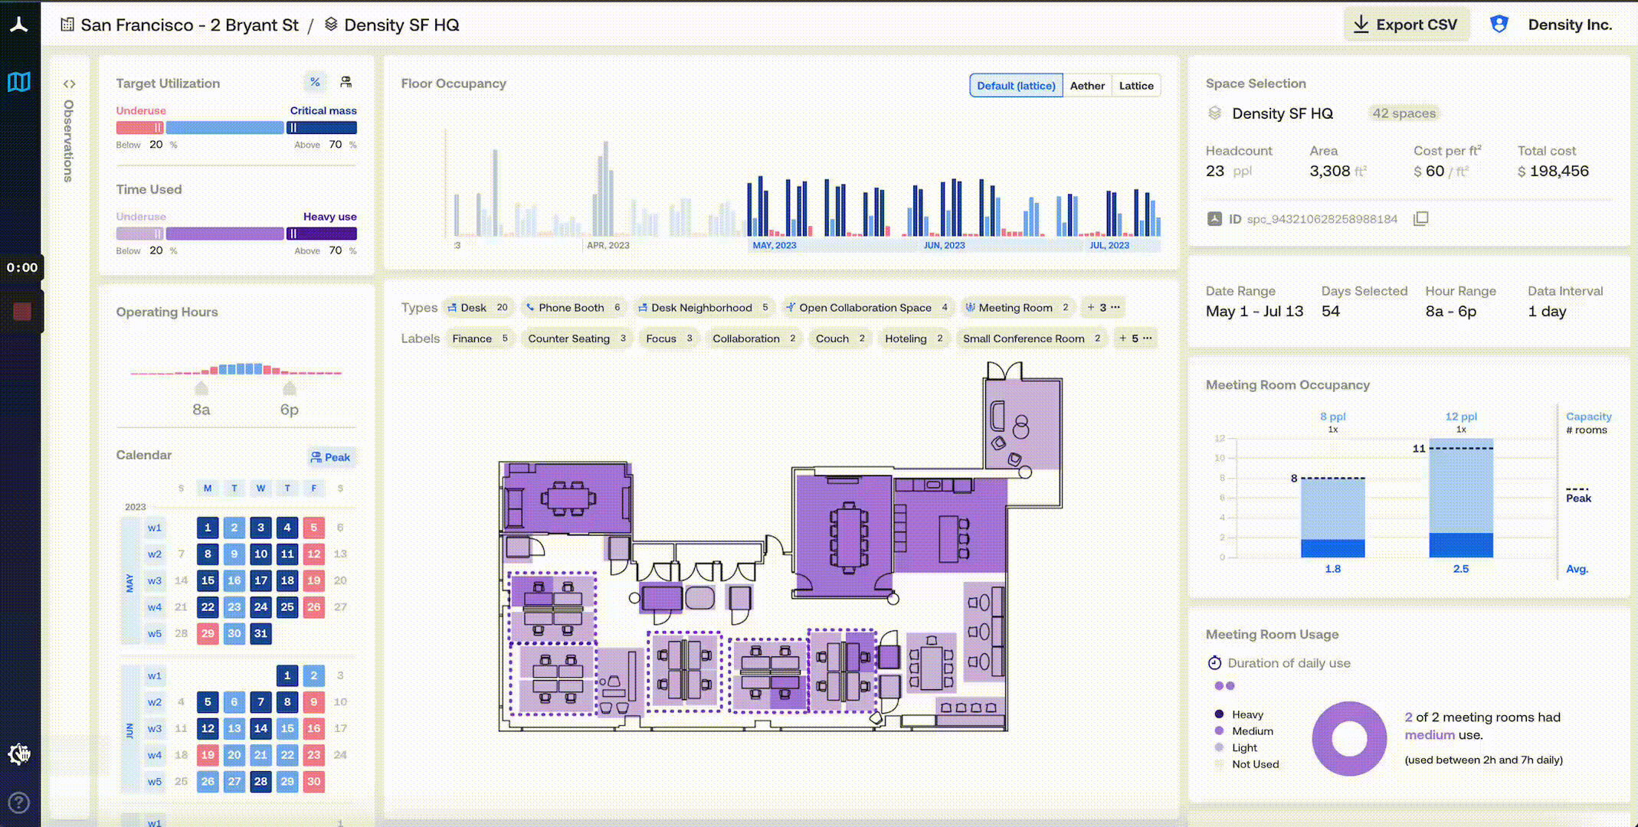The width and height of the screenshot is (1638, 827).
Task: Click the Total cost $ 198,456 value
Action: click(1553, 172)
